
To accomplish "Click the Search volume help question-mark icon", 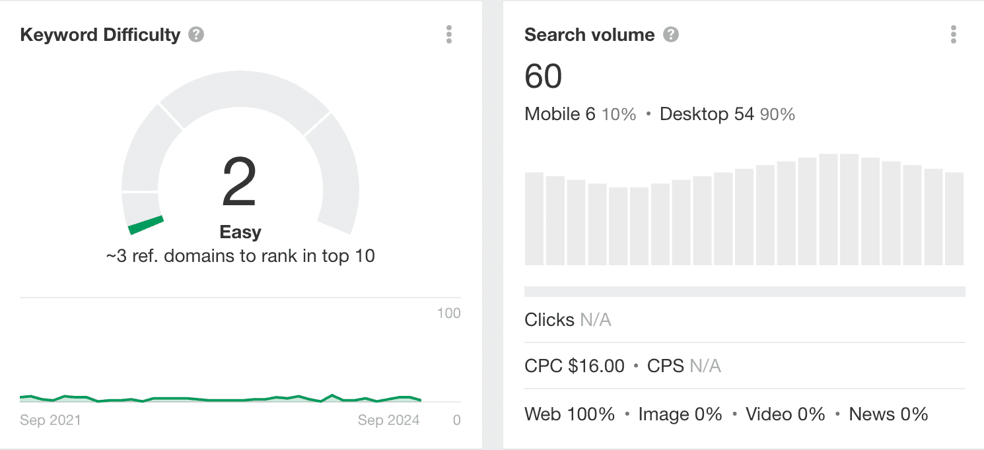I will pyautogui.click(x=671, y=35).
